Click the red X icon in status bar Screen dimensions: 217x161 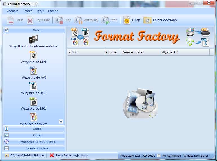point(52,155)
